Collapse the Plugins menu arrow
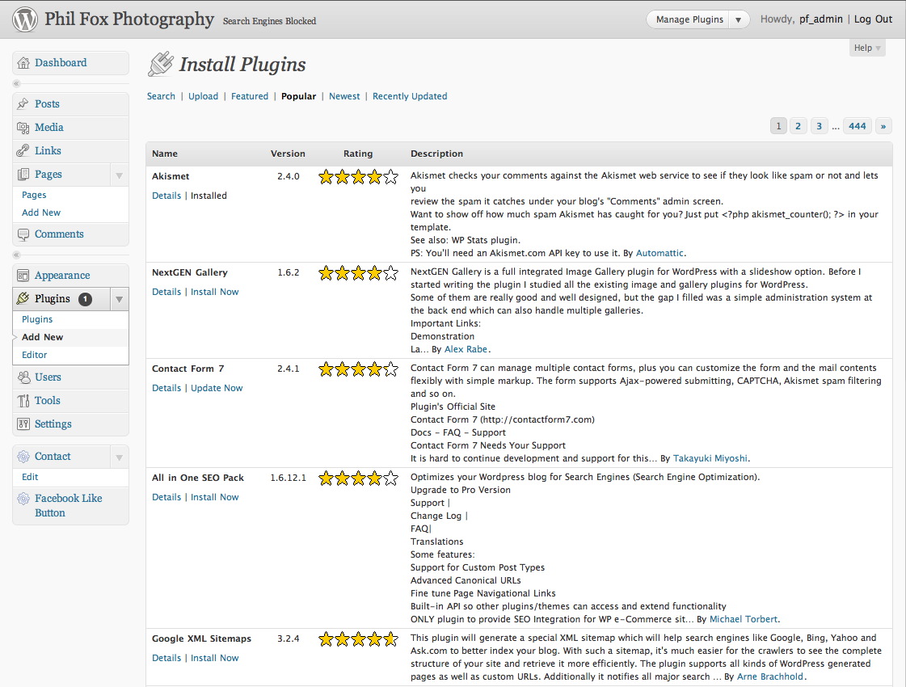Screen dimensions: 906x687 pos(119,299)
